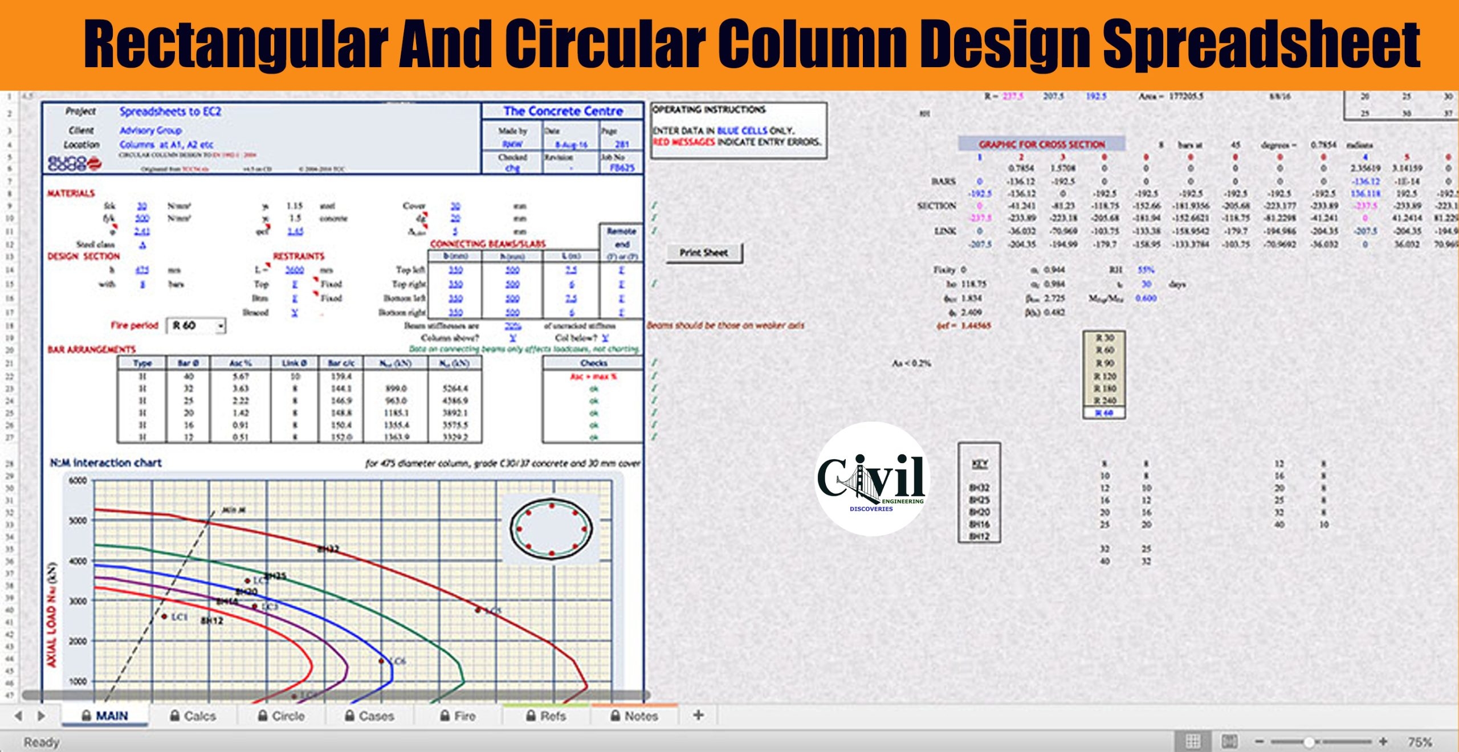Select R 240 in the fire rating list
The width and height of the screenshot is (1459, 752).
point(1104,400)
